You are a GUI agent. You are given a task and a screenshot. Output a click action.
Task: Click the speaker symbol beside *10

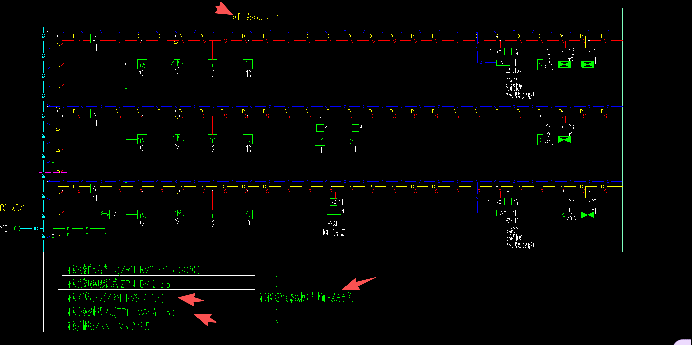click(x=15, y=229)
